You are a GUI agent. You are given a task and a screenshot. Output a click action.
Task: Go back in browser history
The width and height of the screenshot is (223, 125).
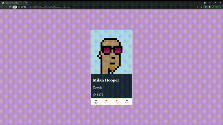tap(2, 7)
